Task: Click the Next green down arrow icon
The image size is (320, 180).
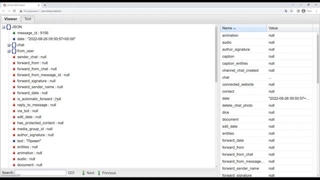Action: click(x=83, y=173)
